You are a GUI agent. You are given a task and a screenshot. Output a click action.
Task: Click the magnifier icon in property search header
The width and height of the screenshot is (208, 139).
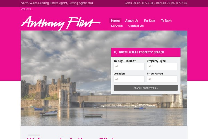[115, 52]
